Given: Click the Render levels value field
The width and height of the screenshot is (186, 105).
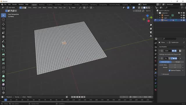Looking at the screenshot, I should coord(175,67).
